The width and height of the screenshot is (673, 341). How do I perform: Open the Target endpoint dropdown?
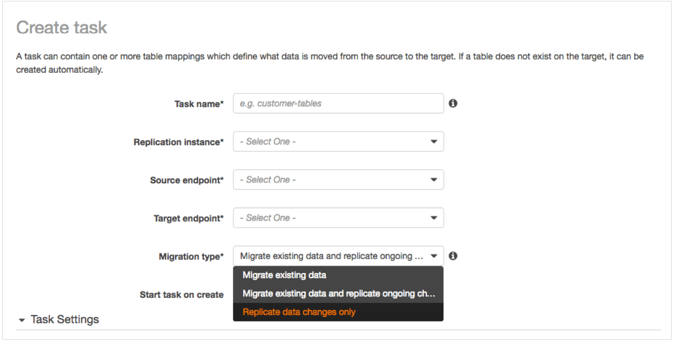point(338,218)
